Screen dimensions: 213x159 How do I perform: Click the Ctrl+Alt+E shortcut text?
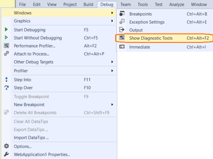coord(197,22)
